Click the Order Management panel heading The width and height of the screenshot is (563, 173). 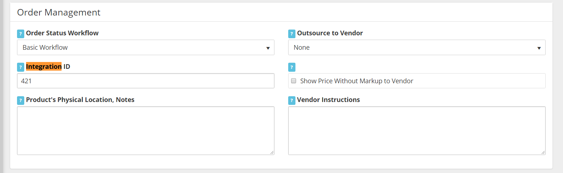pos(59,12)
